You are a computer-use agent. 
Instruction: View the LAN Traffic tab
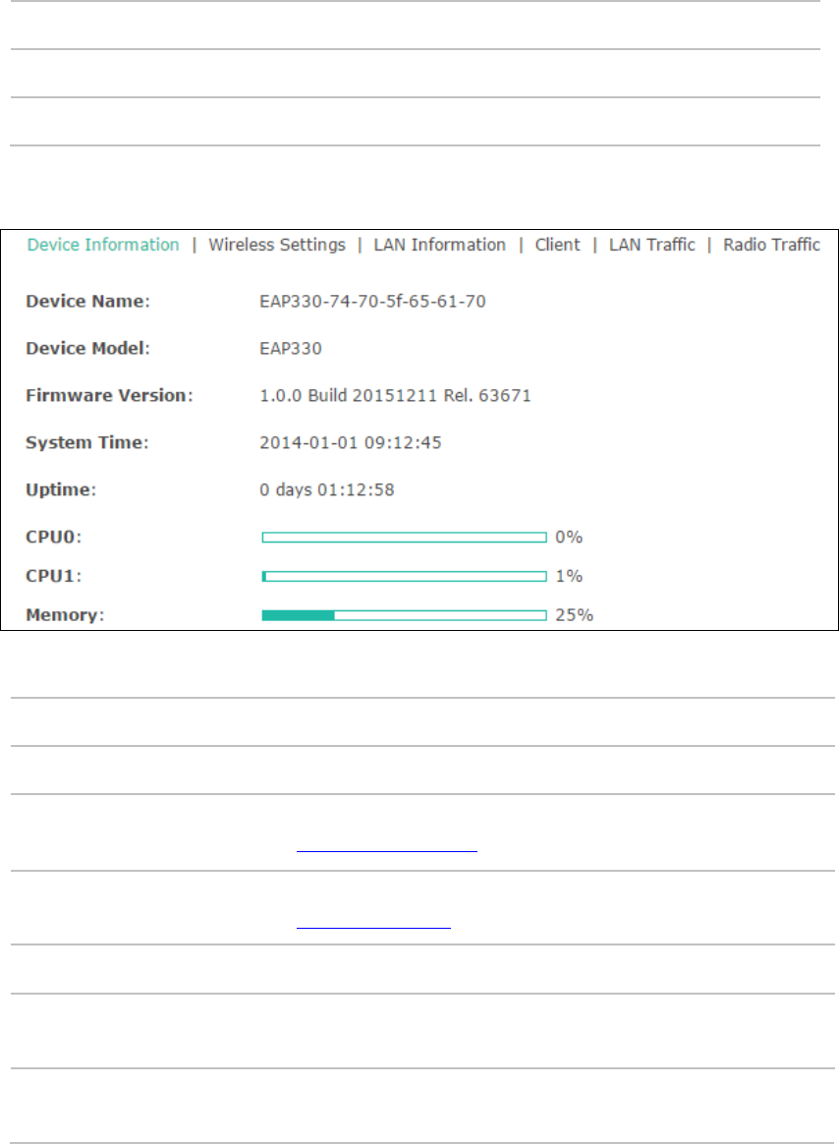click(x=652, y=245)
